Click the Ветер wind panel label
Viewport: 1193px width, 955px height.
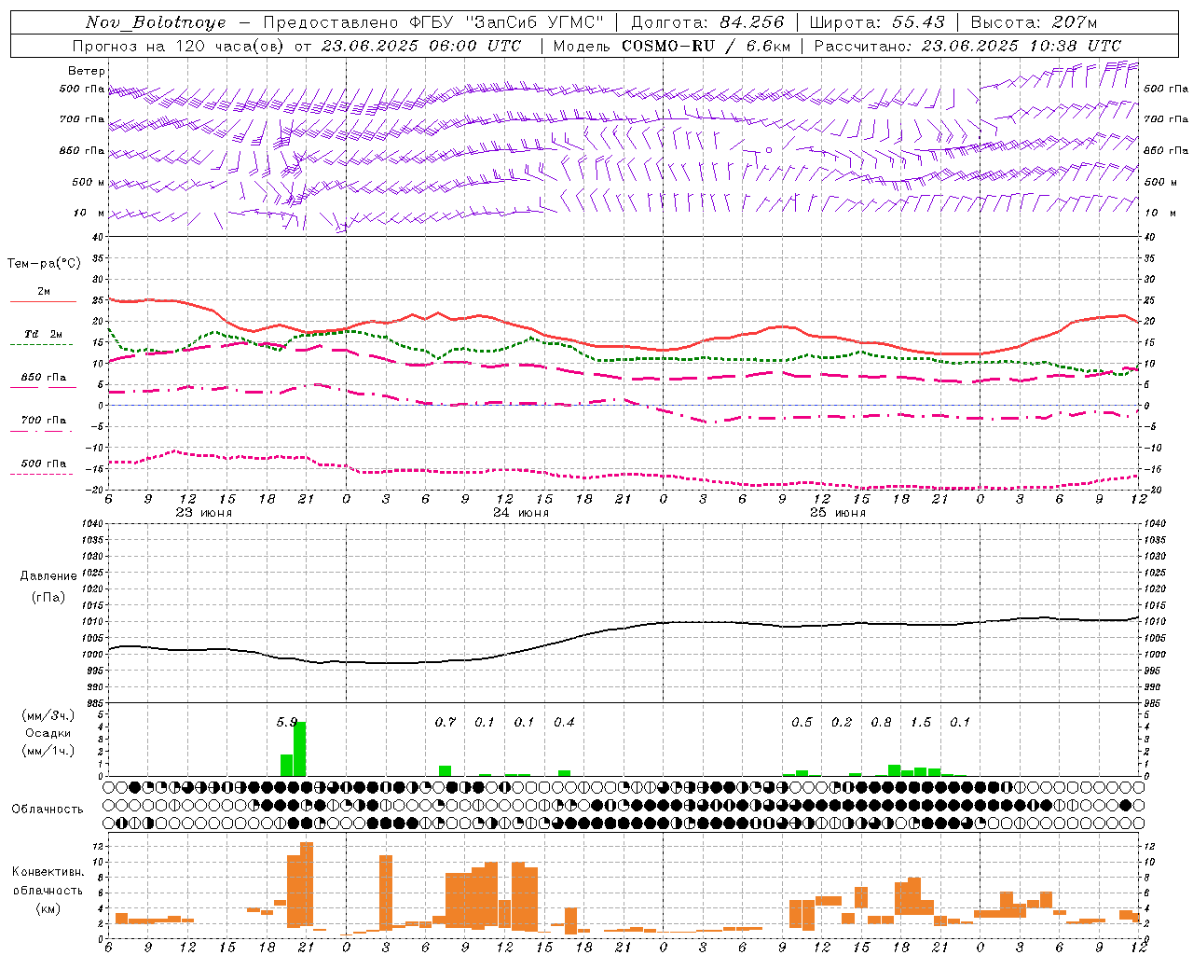click(87, 71)
